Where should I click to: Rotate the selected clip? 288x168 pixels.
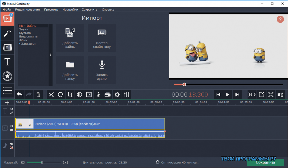pyautogui.click(x=60, y=95)
